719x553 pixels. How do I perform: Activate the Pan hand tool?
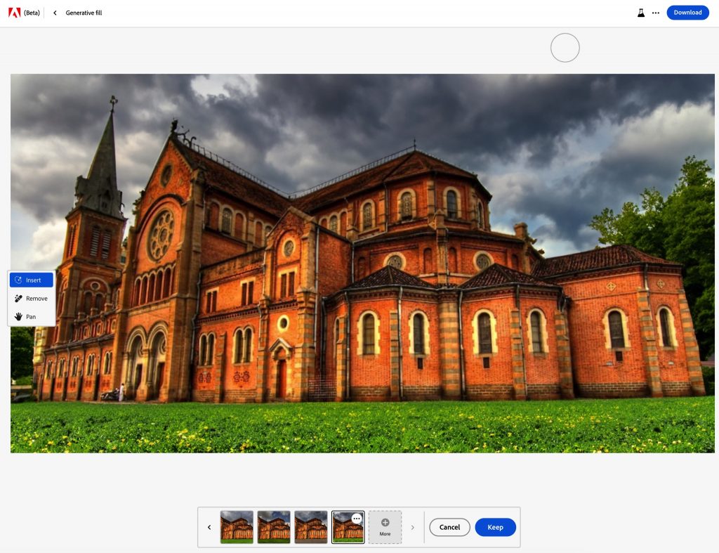pyautogui.click(x=32, y=317)
